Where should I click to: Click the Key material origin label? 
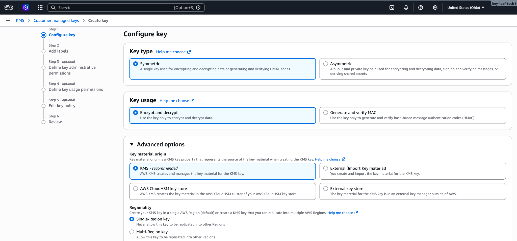pos(148,154)
